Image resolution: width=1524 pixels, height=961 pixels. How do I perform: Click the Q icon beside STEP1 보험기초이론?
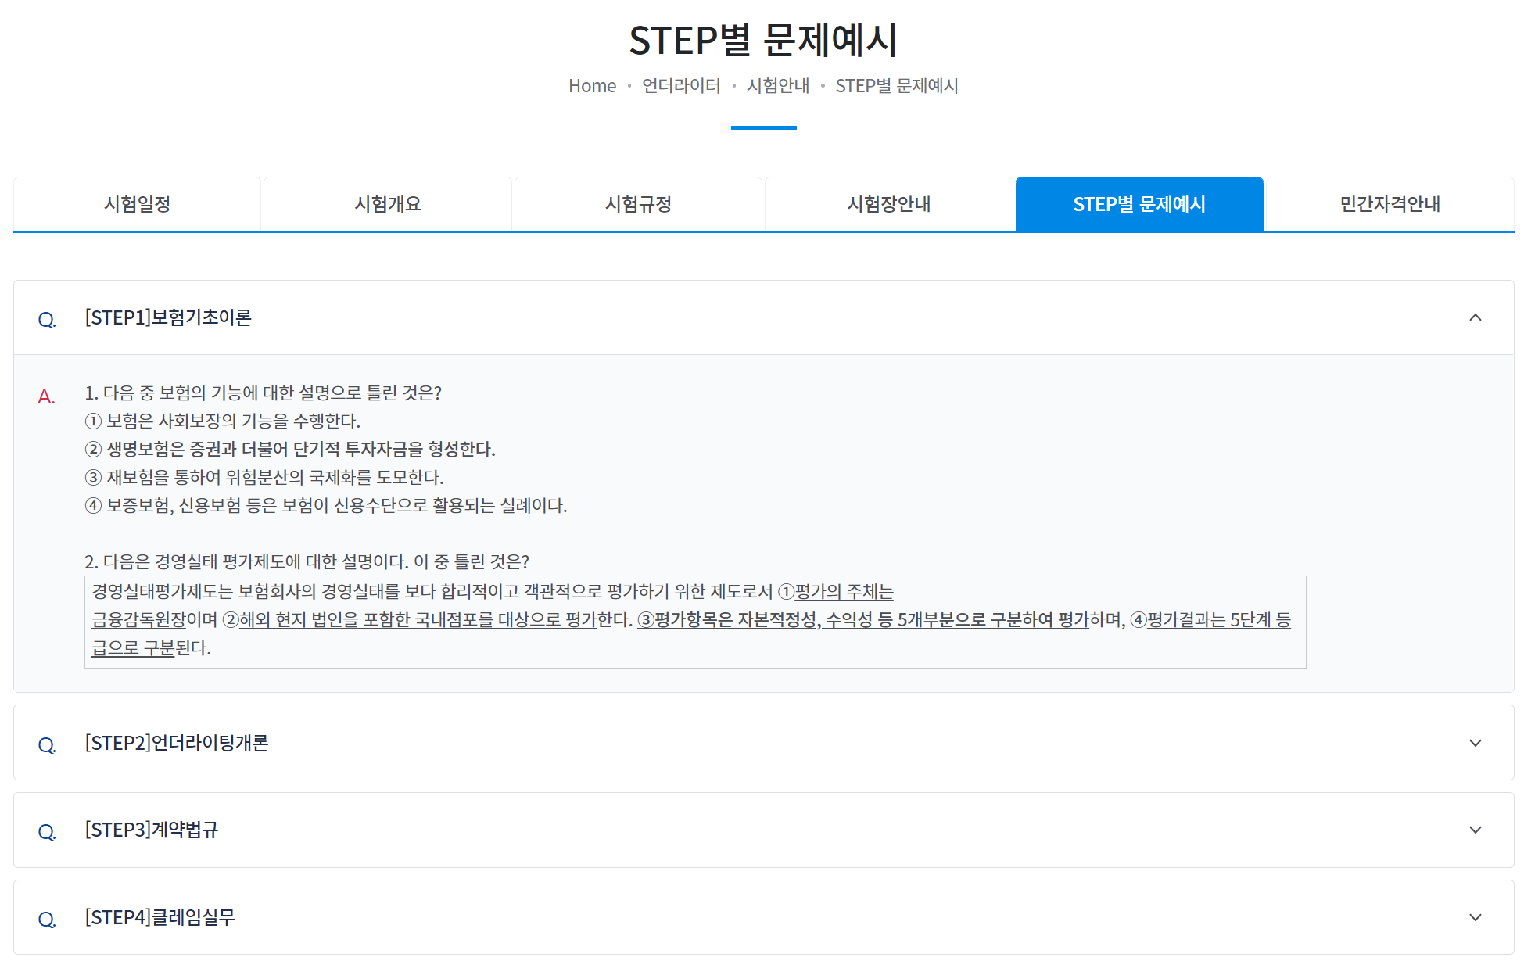click(46, 319)
